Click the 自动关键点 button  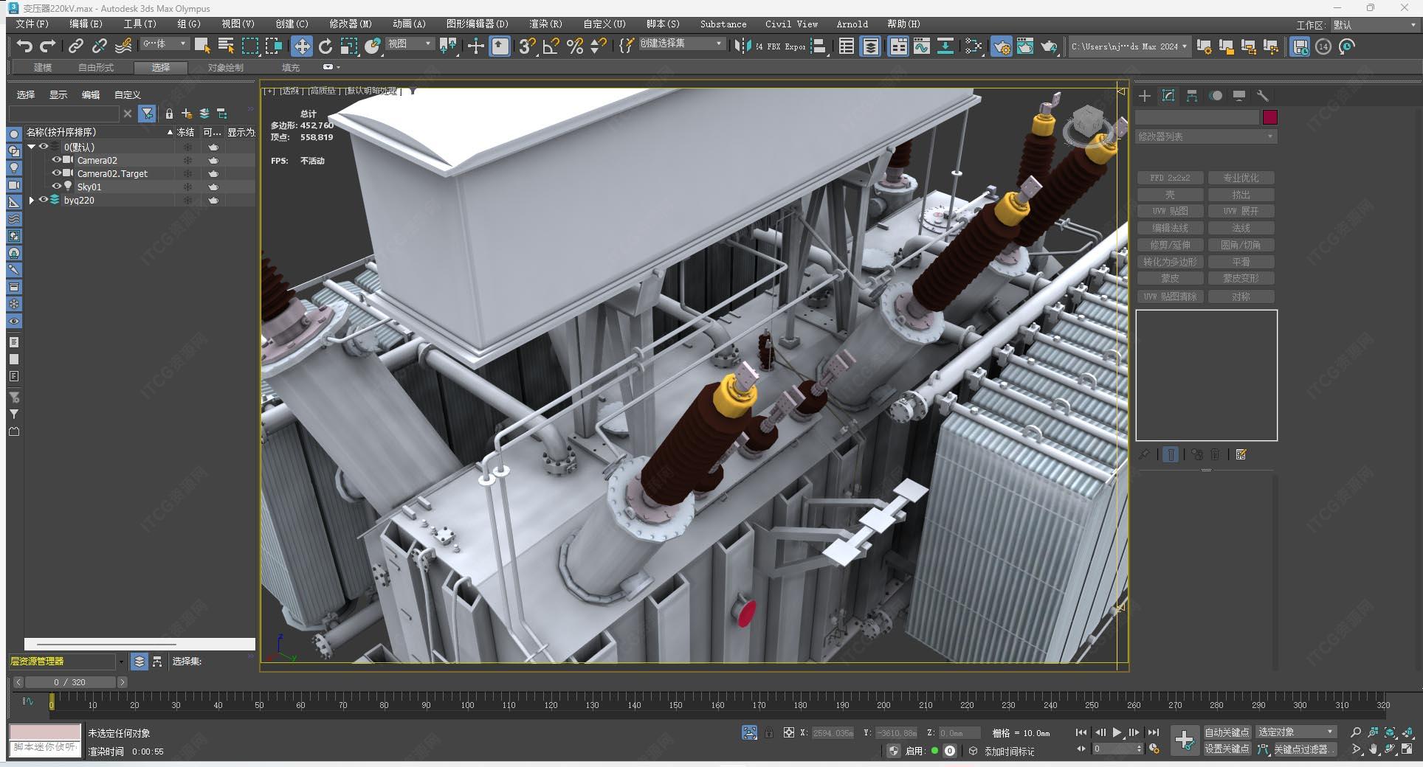tap(1227, 732)
